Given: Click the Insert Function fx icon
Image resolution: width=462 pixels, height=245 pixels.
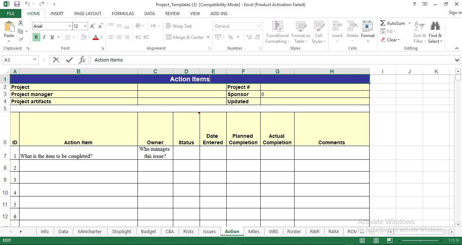Looking at the screenshot, I should (82, 60).
